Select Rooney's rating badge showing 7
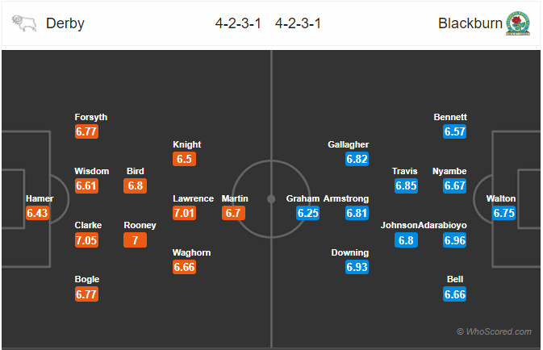 [135, 240]
